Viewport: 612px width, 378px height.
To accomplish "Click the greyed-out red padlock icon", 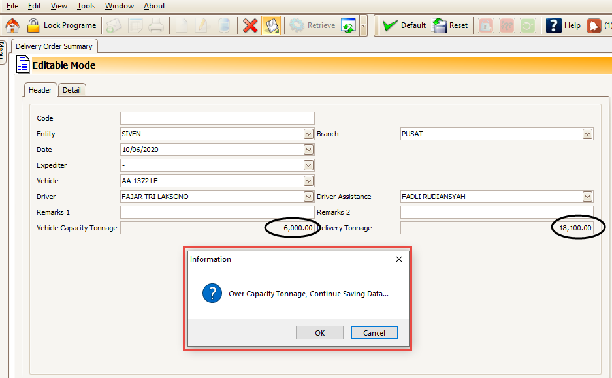I will [x=485, y=25].
